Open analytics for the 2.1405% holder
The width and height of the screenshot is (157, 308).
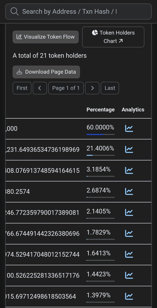click(129, 212)
